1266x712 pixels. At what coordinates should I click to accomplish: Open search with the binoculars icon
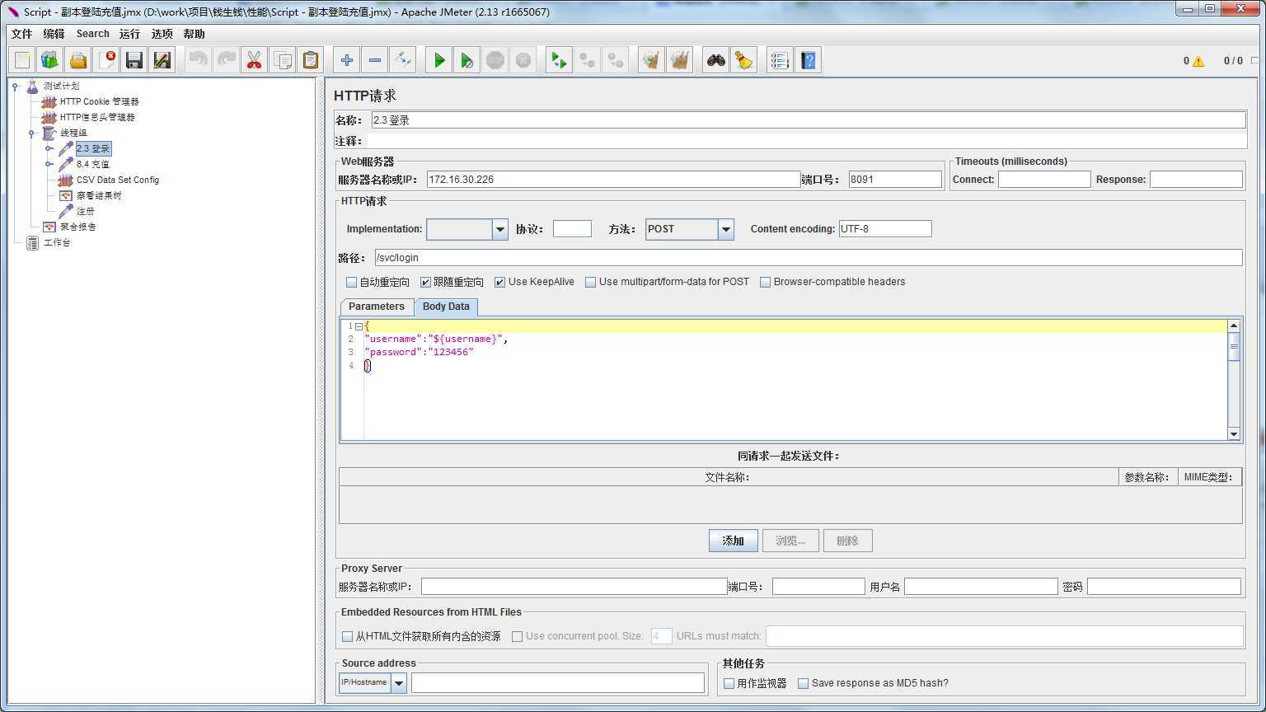716,60
